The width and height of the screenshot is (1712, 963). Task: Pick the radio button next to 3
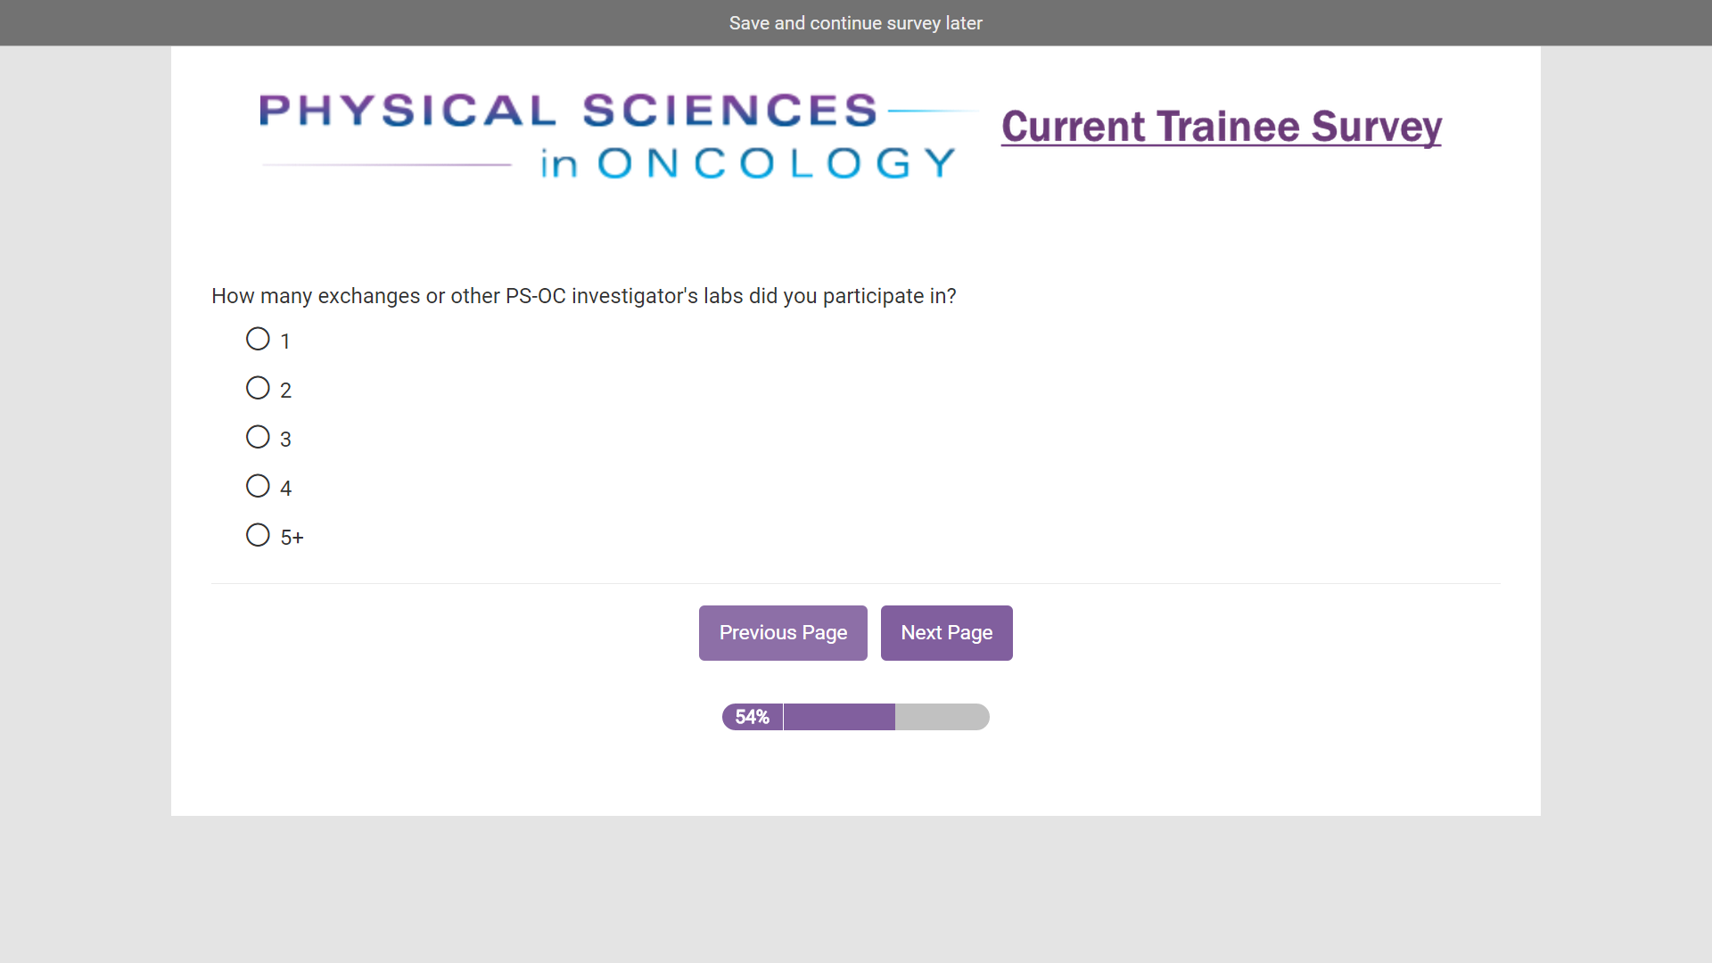pos(258,437)
